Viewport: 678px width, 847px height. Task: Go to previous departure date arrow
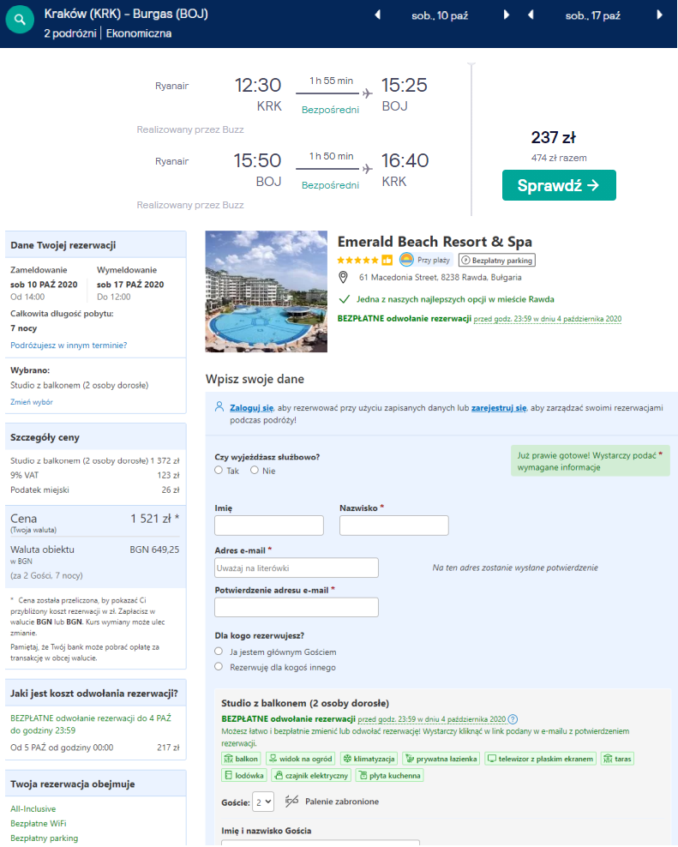pyautogui.click(x=378, y=15)
